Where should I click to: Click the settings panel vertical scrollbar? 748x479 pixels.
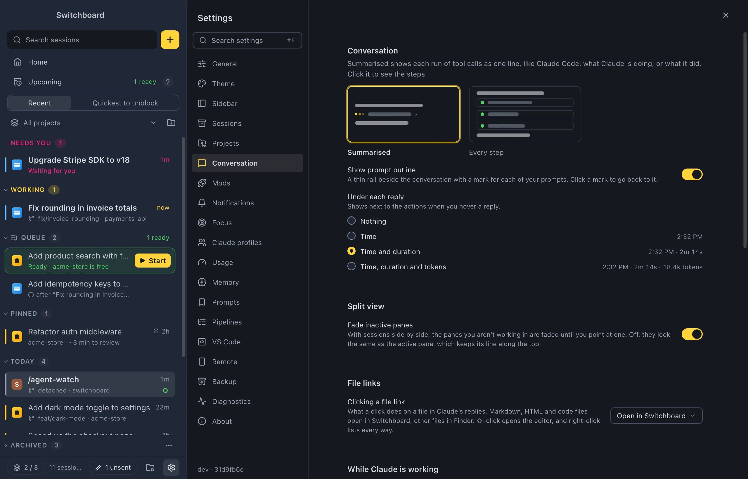pyautogui.click(x=745, y=140)
